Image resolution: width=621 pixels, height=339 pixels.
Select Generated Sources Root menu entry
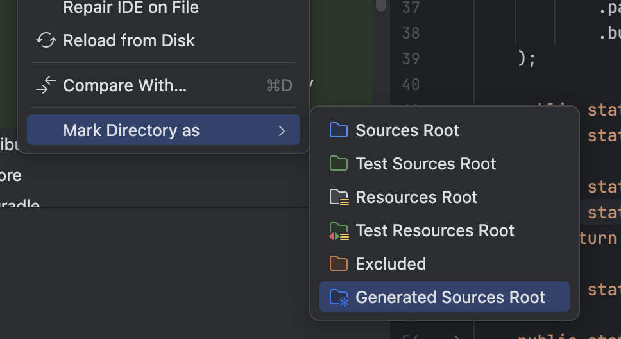[445, 297]
